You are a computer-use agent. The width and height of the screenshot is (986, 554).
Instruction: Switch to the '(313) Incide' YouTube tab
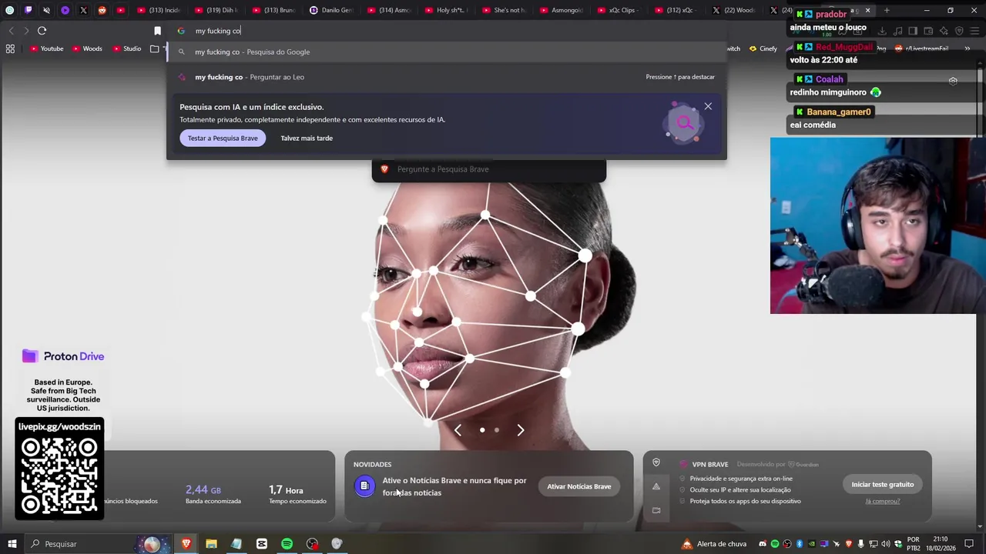[158, 11]
